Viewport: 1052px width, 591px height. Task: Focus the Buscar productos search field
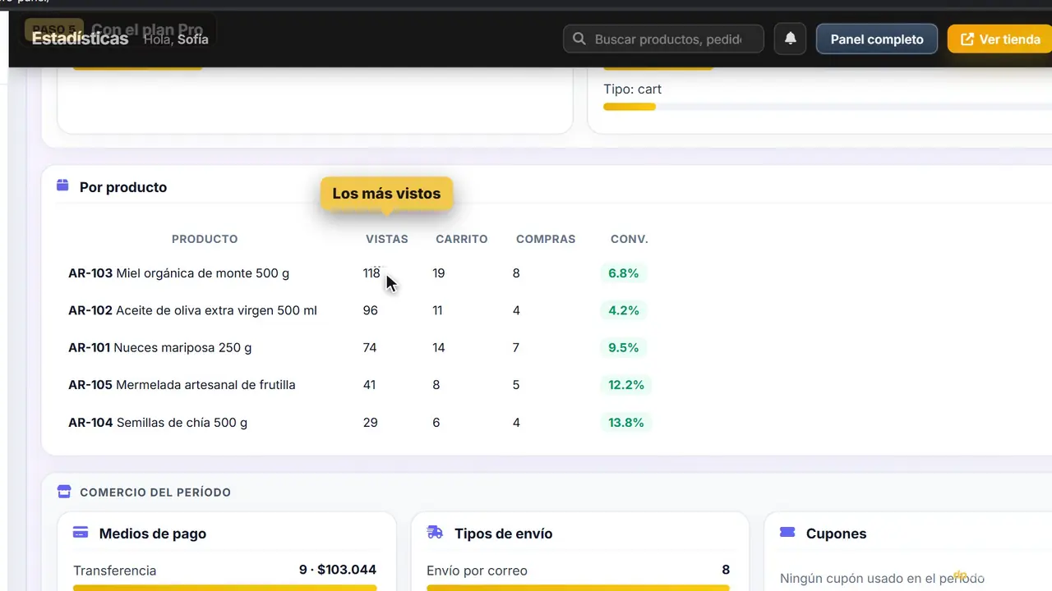tap(663, 39)
